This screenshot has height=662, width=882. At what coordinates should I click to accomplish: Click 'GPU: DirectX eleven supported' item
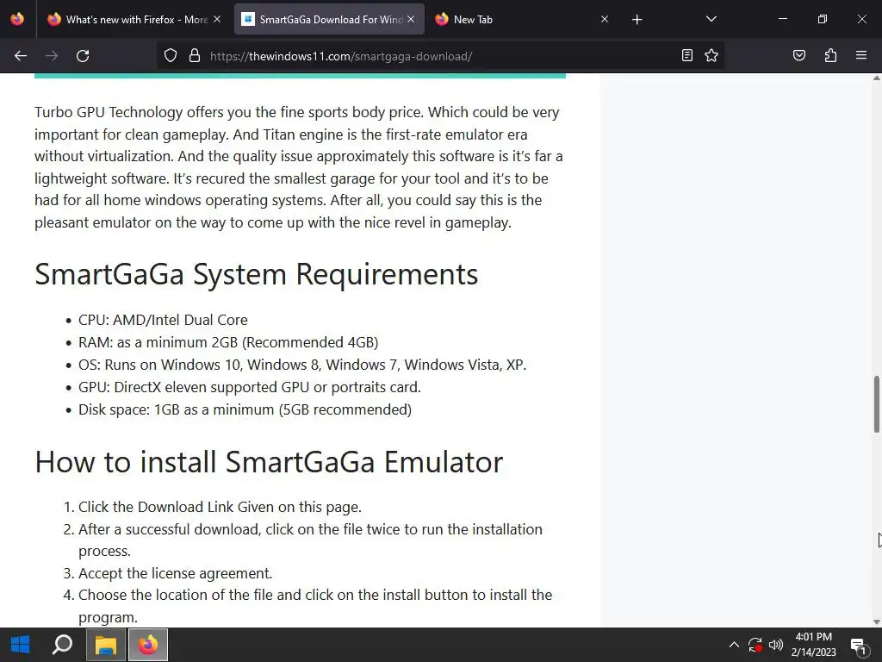click(249, 387)
